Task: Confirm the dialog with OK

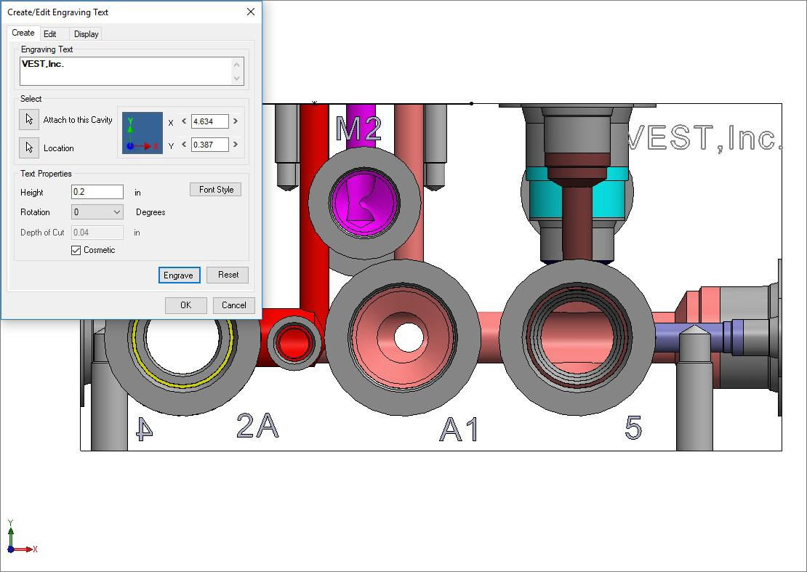Action: coord(185,305)
